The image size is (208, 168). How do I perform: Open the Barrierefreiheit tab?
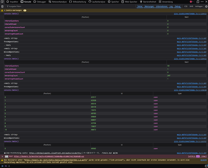pyautogui.click(x=148, y=2)
